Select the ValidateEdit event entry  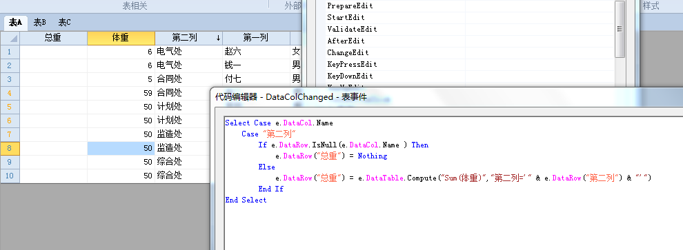(352, 29)
